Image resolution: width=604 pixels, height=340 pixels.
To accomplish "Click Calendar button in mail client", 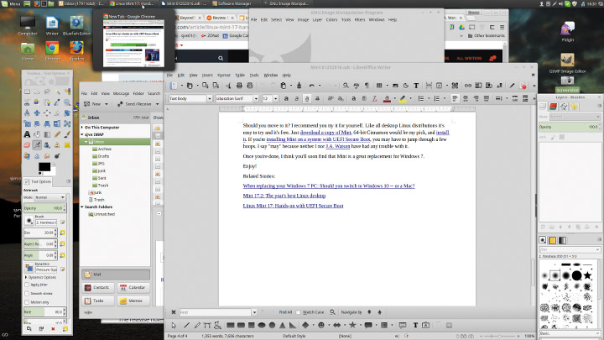I will (133, 288).
